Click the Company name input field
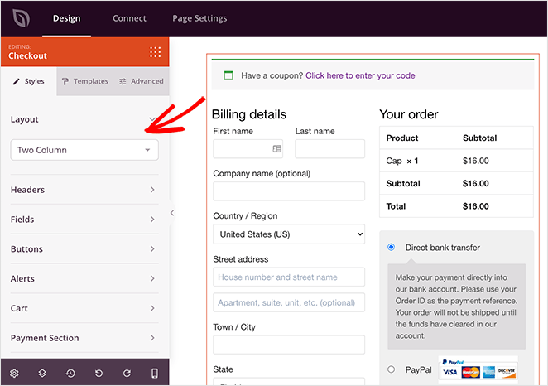Screen dimensions: 548x386 point(289,191)
